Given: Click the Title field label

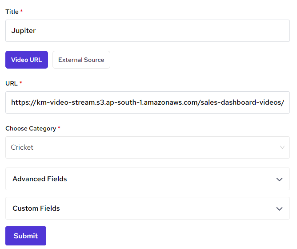Looking at the screenshot, I should click(12, 12).
